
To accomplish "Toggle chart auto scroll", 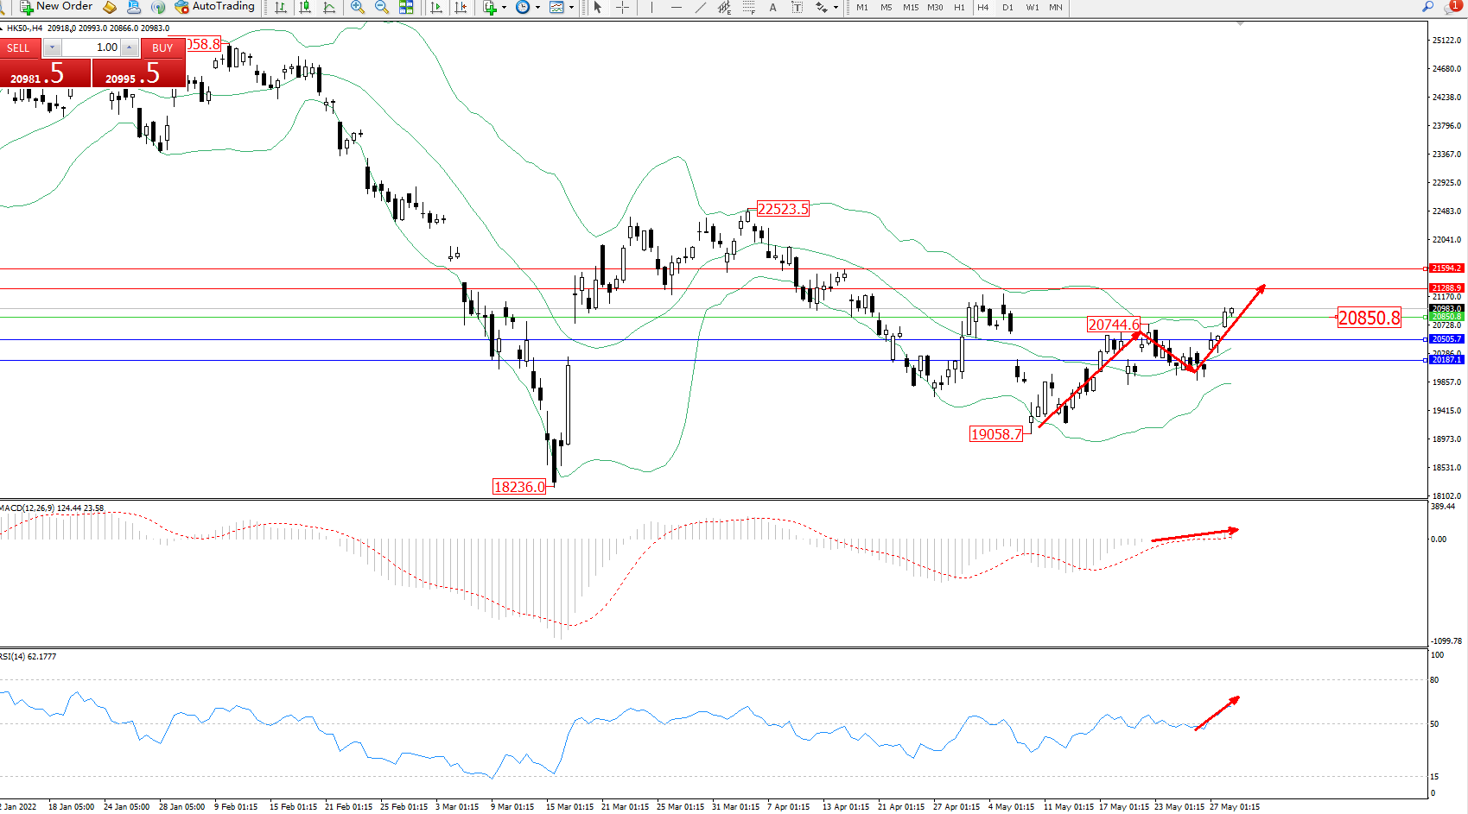I will (436, 7).
